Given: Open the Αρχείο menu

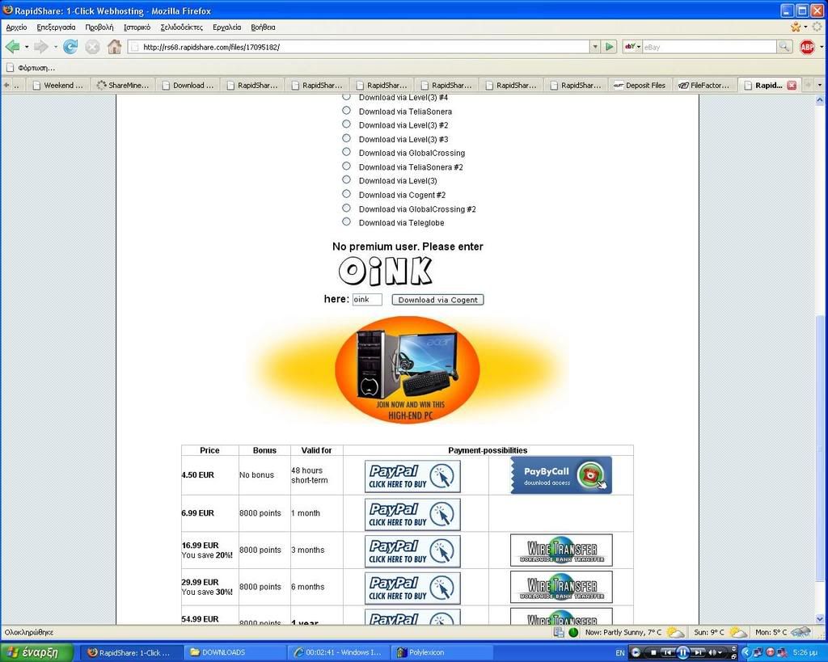Looking at the screenshot, I should point(17,27).
